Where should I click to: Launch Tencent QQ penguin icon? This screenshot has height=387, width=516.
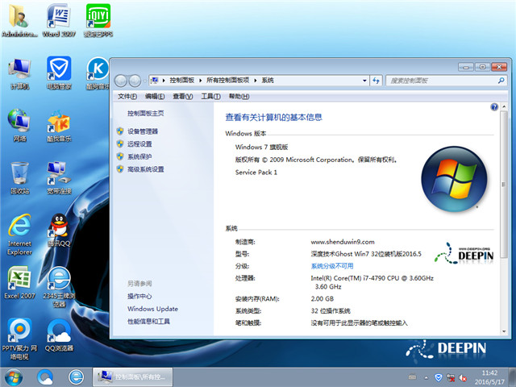click(x=59, y=230)
